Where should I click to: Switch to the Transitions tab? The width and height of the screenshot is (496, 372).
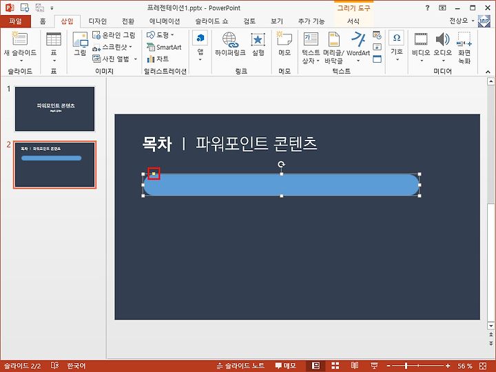[128, 21]
